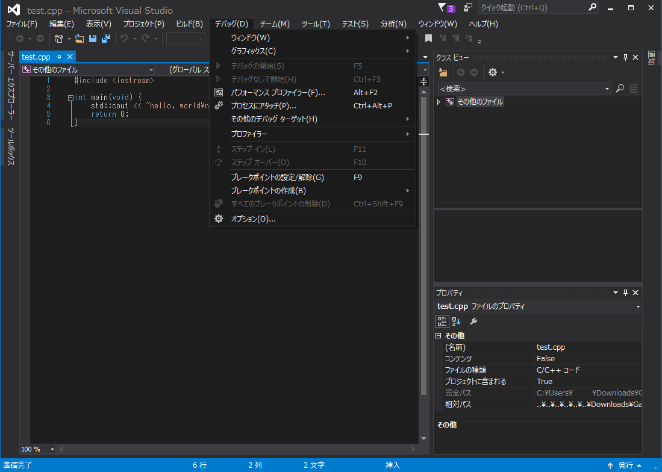Choose プロセスにアタッチ(P)... menu entry
The height and width of the screenshot is (472, 662).
(x=263, y=106)
